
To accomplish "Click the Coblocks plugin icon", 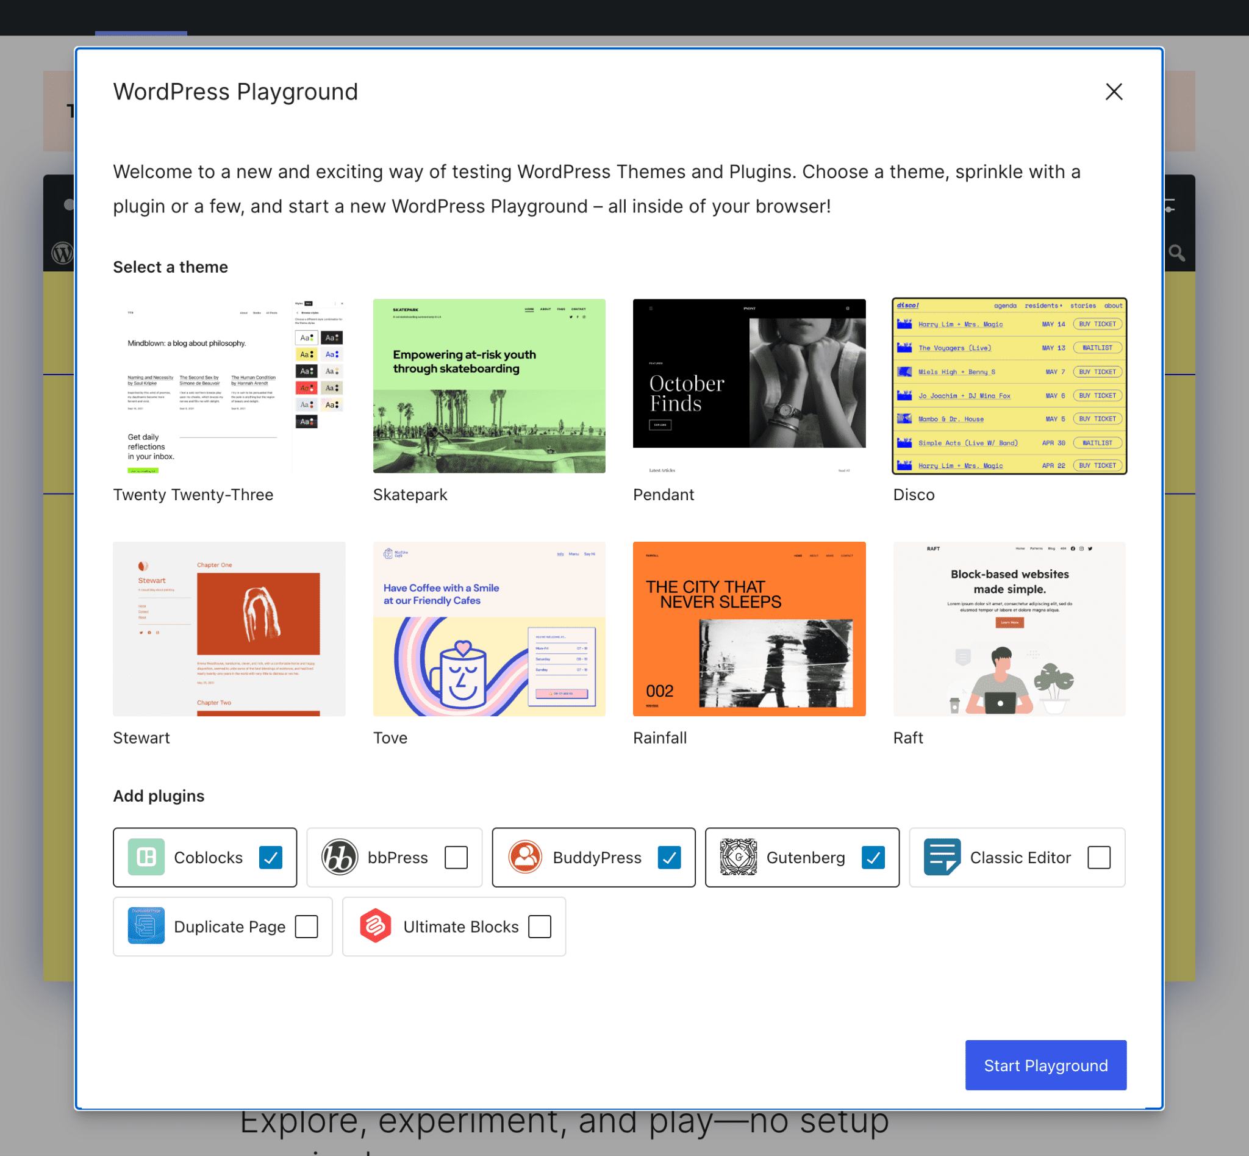I will click(x=145, y=856).
